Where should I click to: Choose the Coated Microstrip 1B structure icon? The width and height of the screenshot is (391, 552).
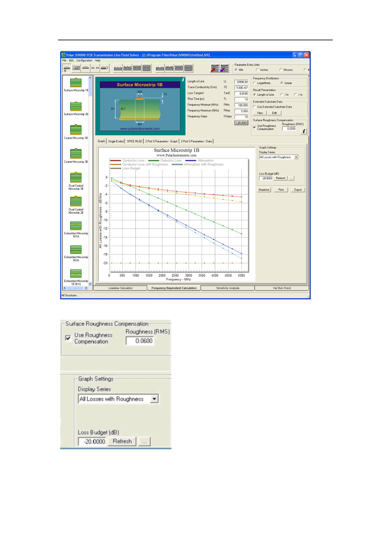[x=76, y=130]
